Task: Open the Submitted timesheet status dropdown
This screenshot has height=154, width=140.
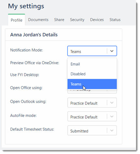Action: pyautogui.click(x=92, y=130)
